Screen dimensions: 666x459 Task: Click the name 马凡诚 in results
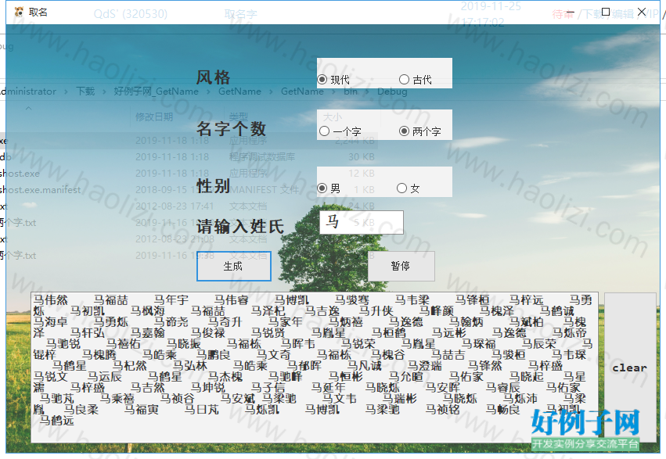365,366
